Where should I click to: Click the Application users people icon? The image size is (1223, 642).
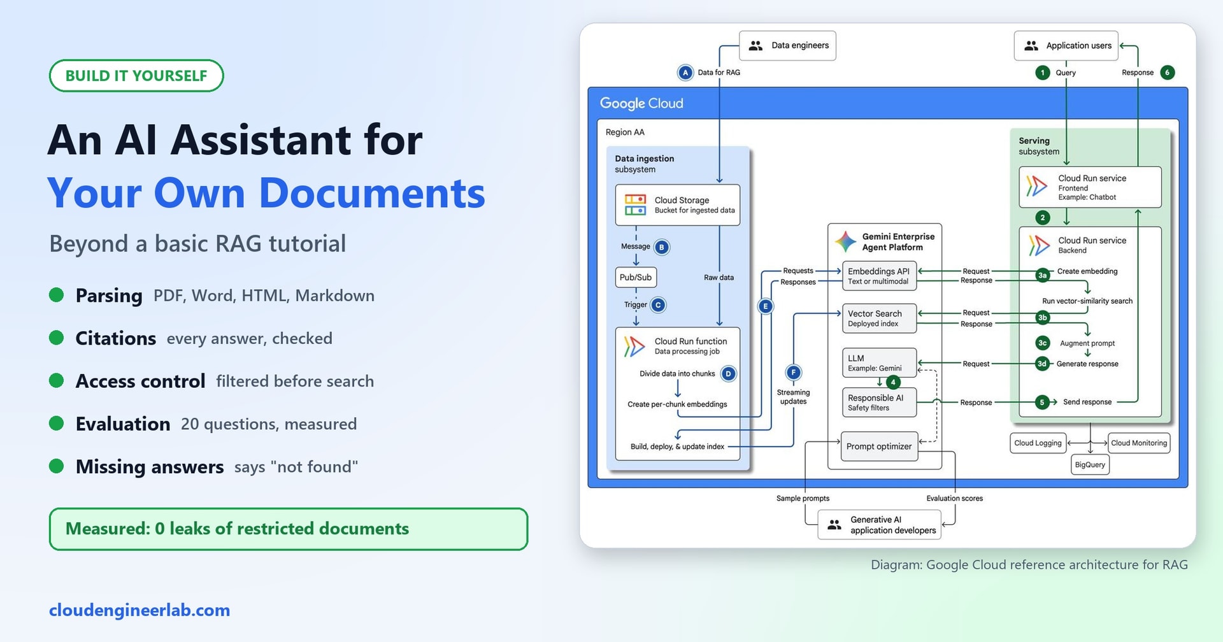pyautogui.click(x=1031, y=46)
